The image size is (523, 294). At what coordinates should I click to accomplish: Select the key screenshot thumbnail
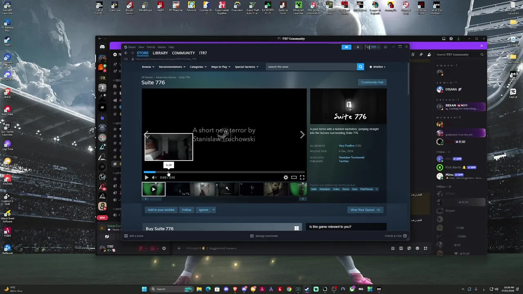pyautogui.click(x=227, y=189)
